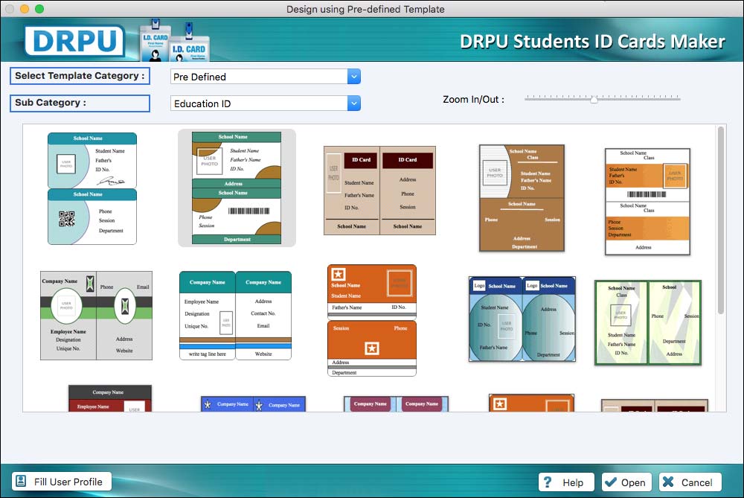Choose the green-bordered School Name template

point(648,322)
